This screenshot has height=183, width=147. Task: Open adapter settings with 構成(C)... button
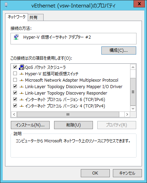point(119,50)
